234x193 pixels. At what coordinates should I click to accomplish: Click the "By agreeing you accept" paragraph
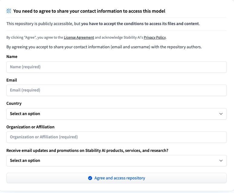104,47
